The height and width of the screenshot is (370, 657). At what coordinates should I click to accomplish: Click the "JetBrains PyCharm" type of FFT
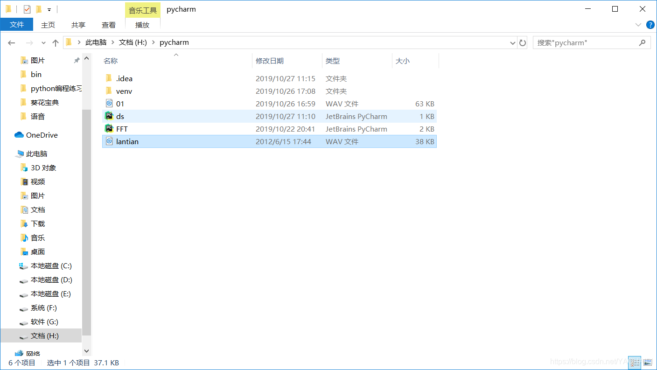[x=356, y=129]
